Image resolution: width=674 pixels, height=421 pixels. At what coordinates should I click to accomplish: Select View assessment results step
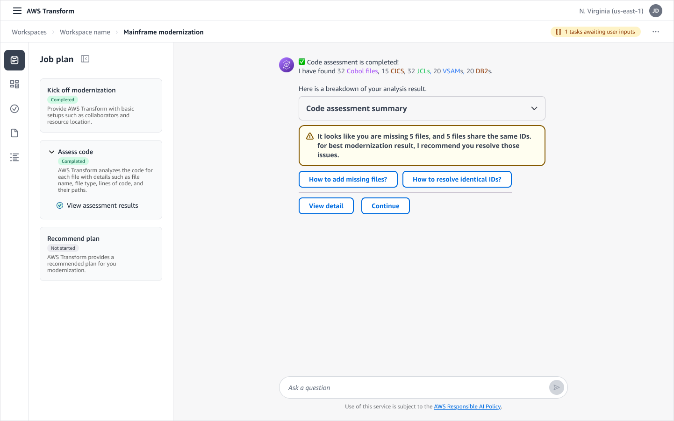point(102,205)
